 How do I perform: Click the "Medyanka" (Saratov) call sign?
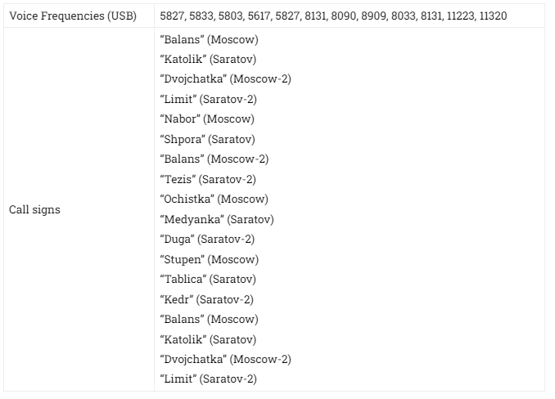(x=217, y=219)
